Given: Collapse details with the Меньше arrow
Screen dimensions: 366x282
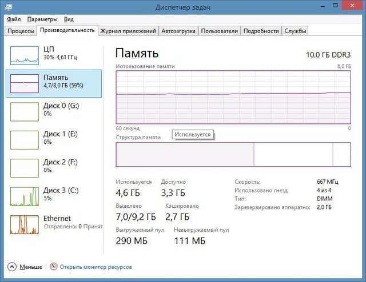Looking at the screenshot, I should click(x=12, y=267).
